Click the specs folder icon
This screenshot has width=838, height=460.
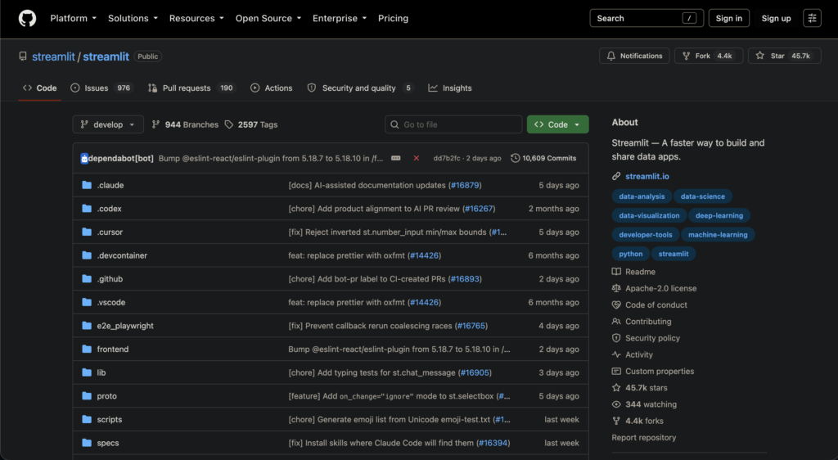tap(87, 443)
